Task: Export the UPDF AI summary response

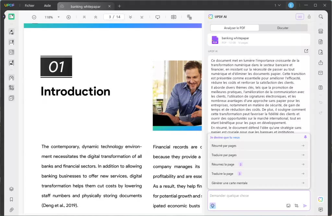Action: coord(306,51)
